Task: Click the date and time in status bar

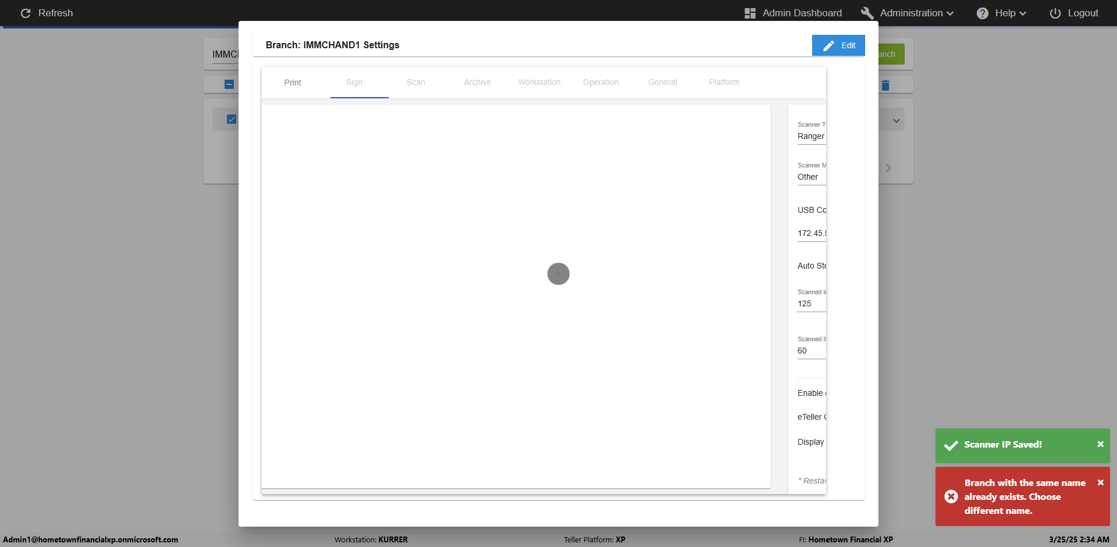Action: coord(1079,539)
